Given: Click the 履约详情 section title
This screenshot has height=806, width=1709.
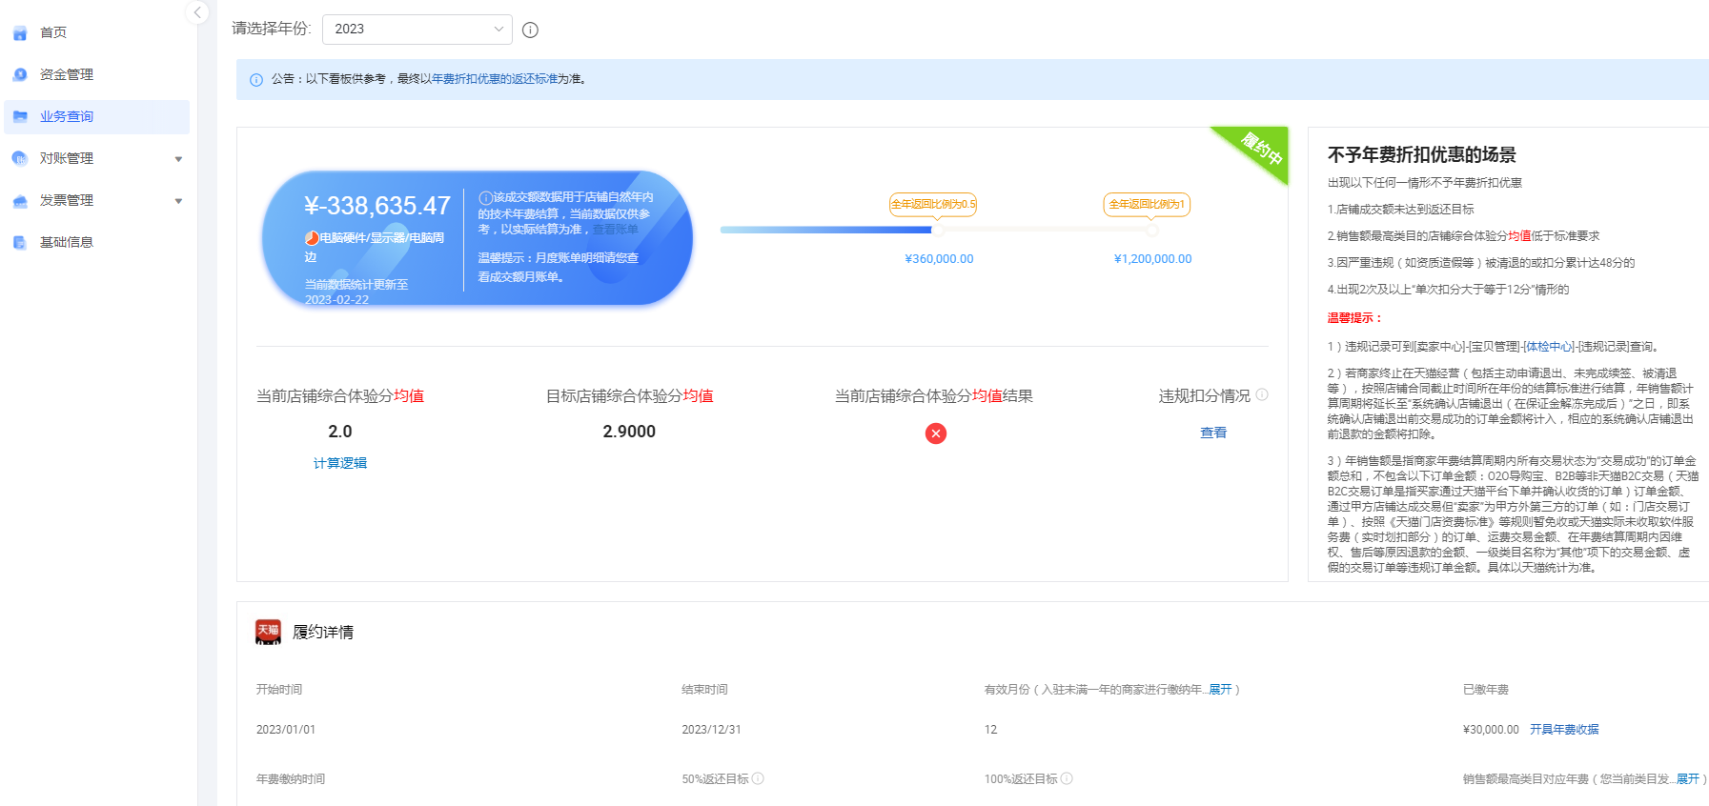Looking at the screenshot, I should pyautogui.click(x=323, y=632).
